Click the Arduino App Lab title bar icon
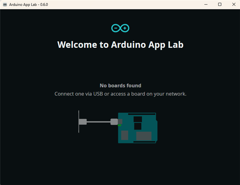The height and width of the screenshot is (185, 240). (x=5, y=5)
